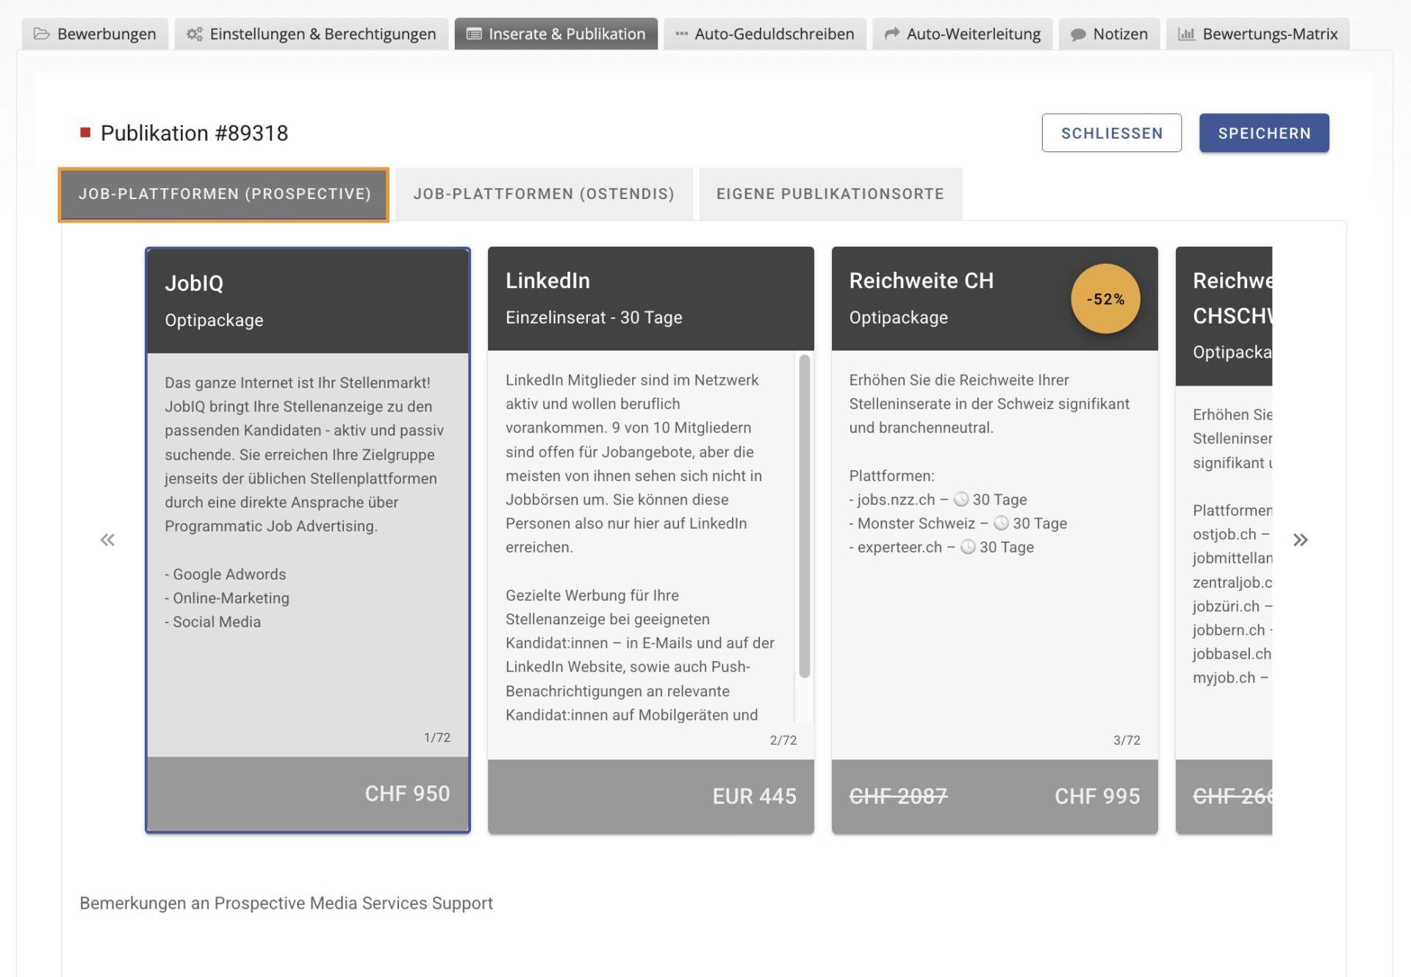Click the Schliessen button
The image size is (1411, 977).
1111,133
